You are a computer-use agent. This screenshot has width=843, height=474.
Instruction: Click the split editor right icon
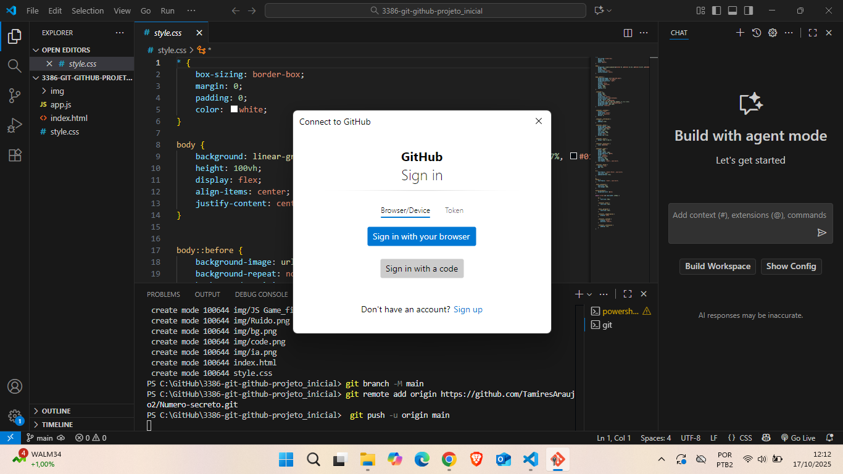pos(628,33)
